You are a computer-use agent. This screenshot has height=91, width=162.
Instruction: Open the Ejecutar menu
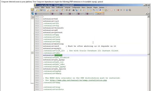(89, 8)
